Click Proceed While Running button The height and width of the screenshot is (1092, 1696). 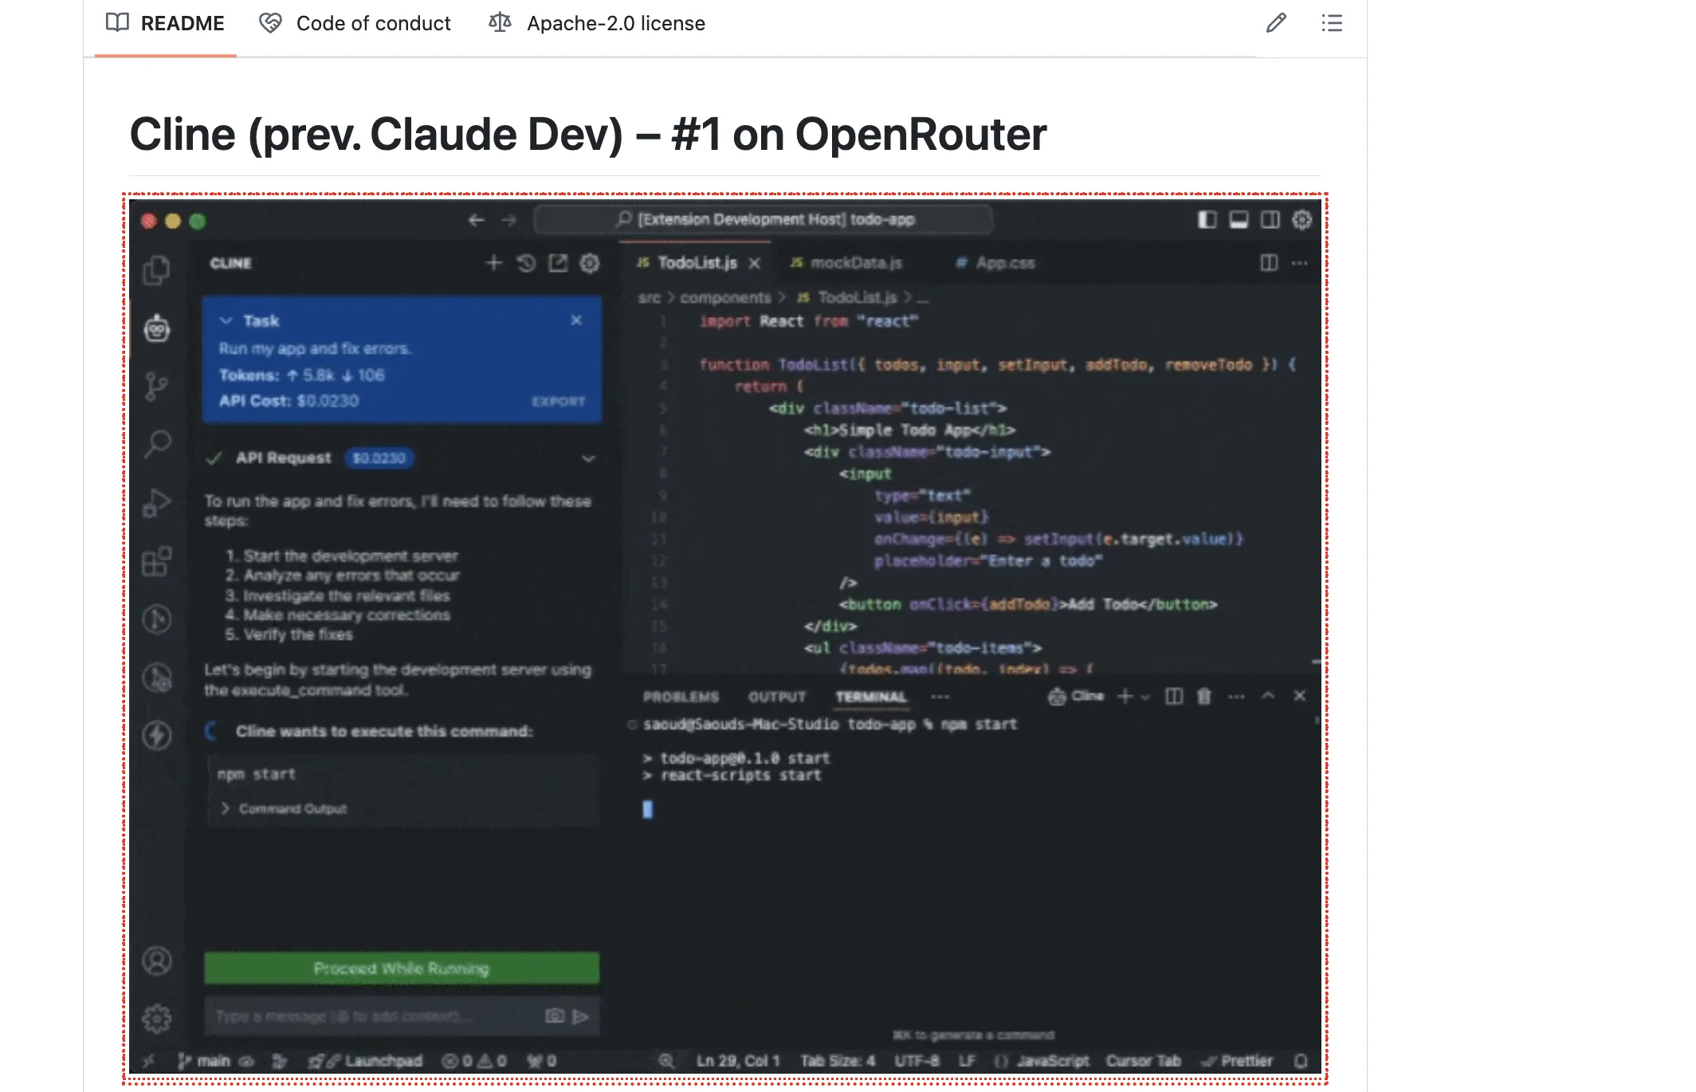[402, 968]
